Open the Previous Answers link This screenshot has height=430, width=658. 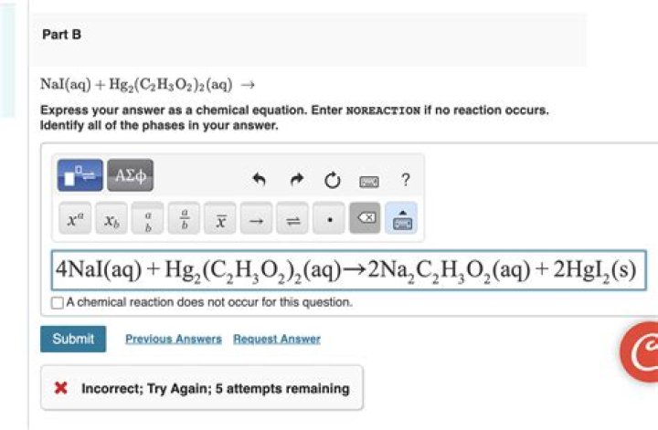173,339
